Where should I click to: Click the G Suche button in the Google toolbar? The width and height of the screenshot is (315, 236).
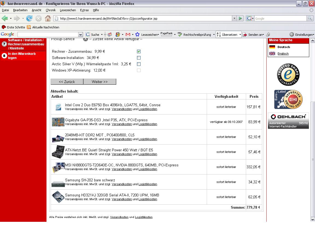click(x=92, y=34)
